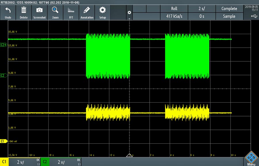Open C1 vertical scale 2 V/ setting
259x166 pixels.
pos(24,162)
